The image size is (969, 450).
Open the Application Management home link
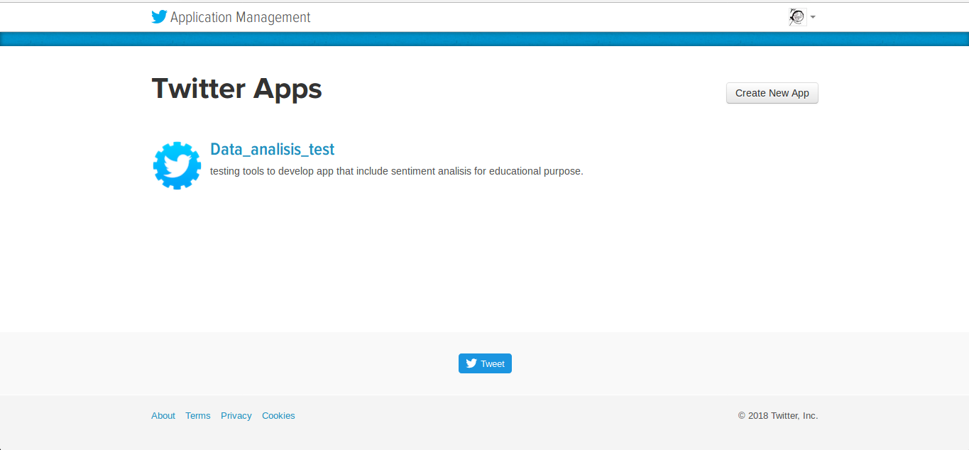coord(240,18)
